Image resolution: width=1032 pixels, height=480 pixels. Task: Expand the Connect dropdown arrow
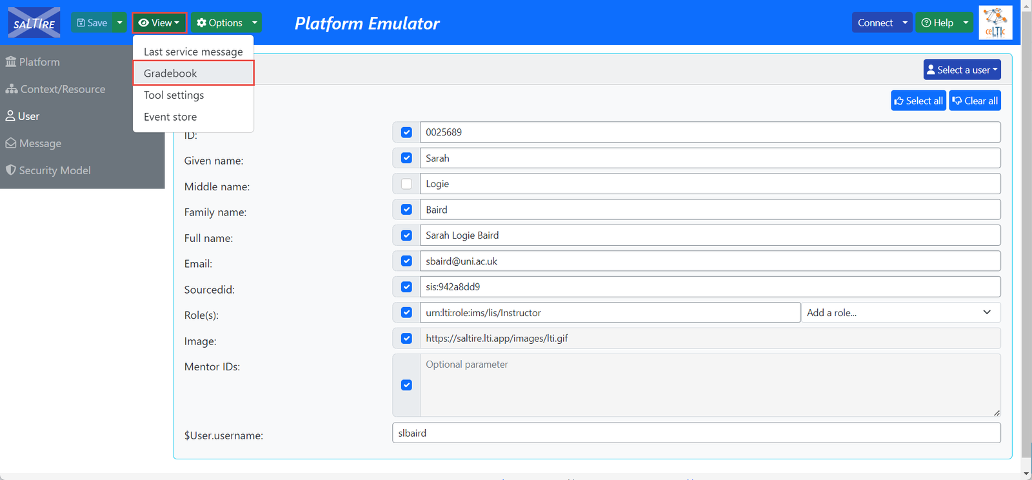[x=905, y=23]
